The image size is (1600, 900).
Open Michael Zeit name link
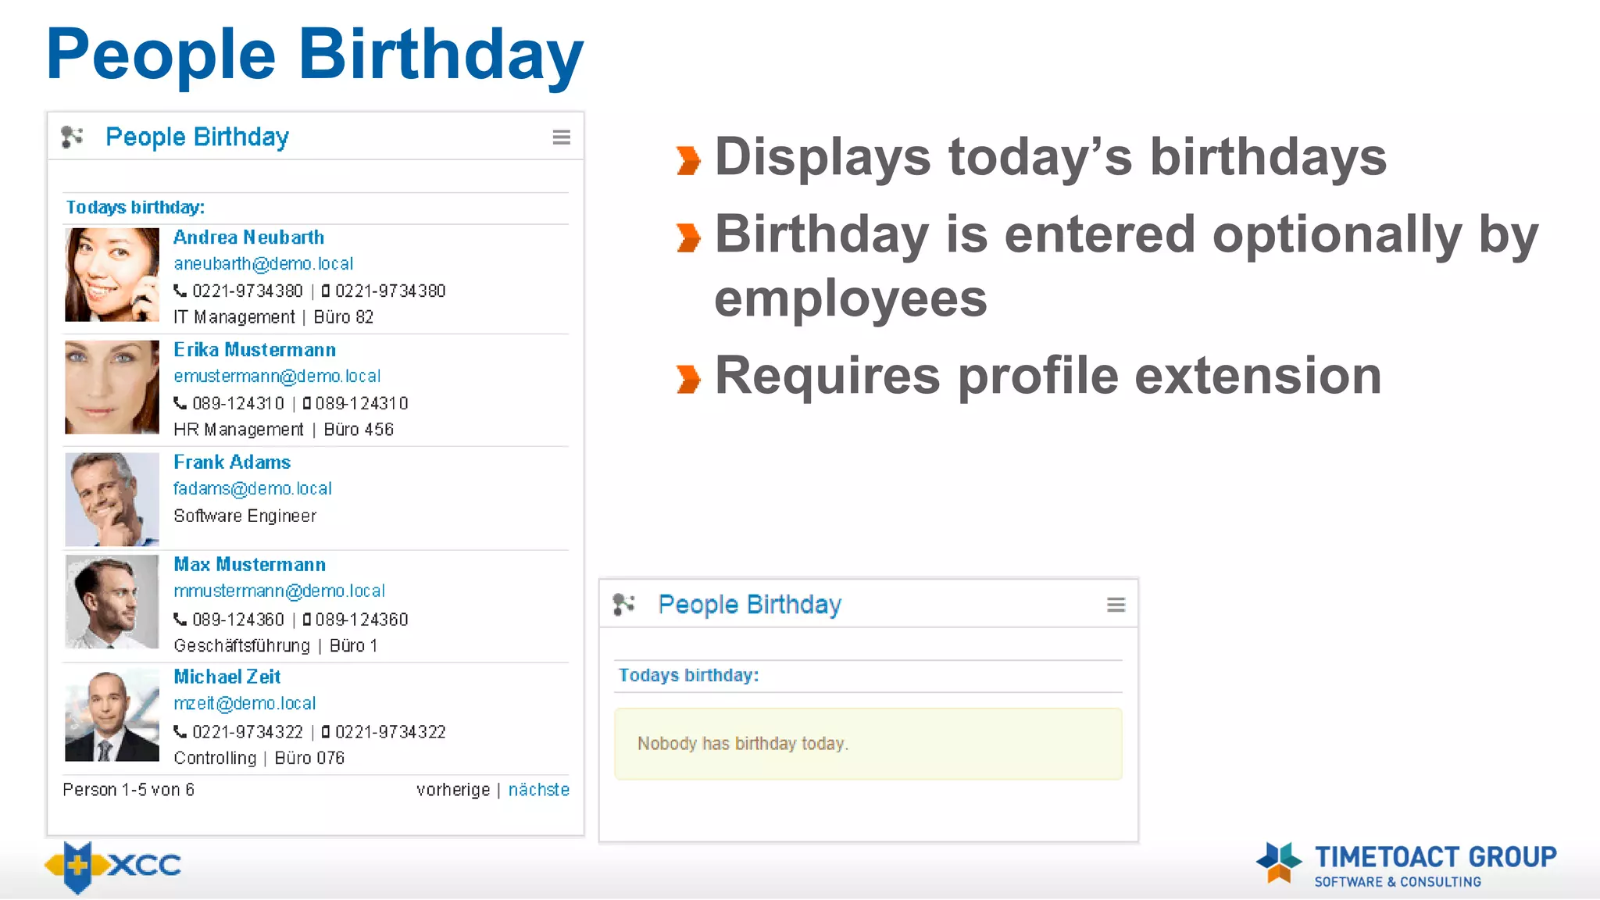[227, 677]
